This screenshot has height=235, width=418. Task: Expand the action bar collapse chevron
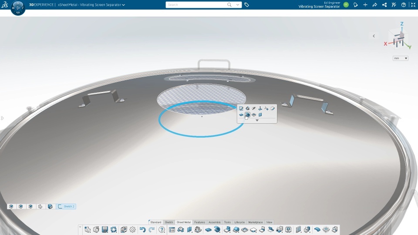coord(80,227)
